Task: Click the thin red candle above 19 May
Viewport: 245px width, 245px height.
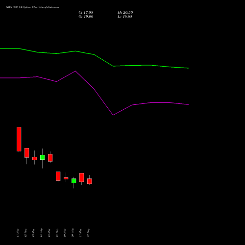Action: pyautogui.click(x=66, y=178)
